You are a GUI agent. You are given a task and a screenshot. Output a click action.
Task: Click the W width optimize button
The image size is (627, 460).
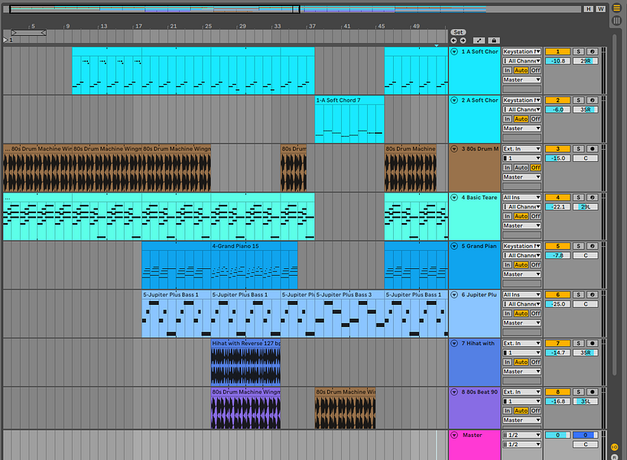click(x=600, y=9)
